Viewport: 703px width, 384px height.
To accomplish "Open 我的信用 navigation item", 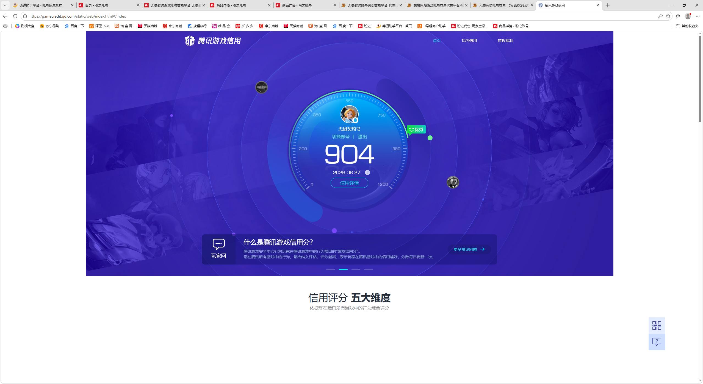I will 469,41.
